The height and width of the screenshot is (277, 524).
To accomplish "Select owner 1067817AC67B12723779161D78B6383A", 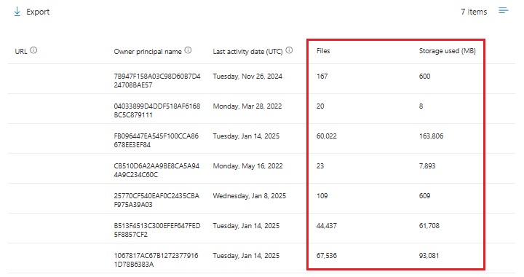I will point(156,260).
